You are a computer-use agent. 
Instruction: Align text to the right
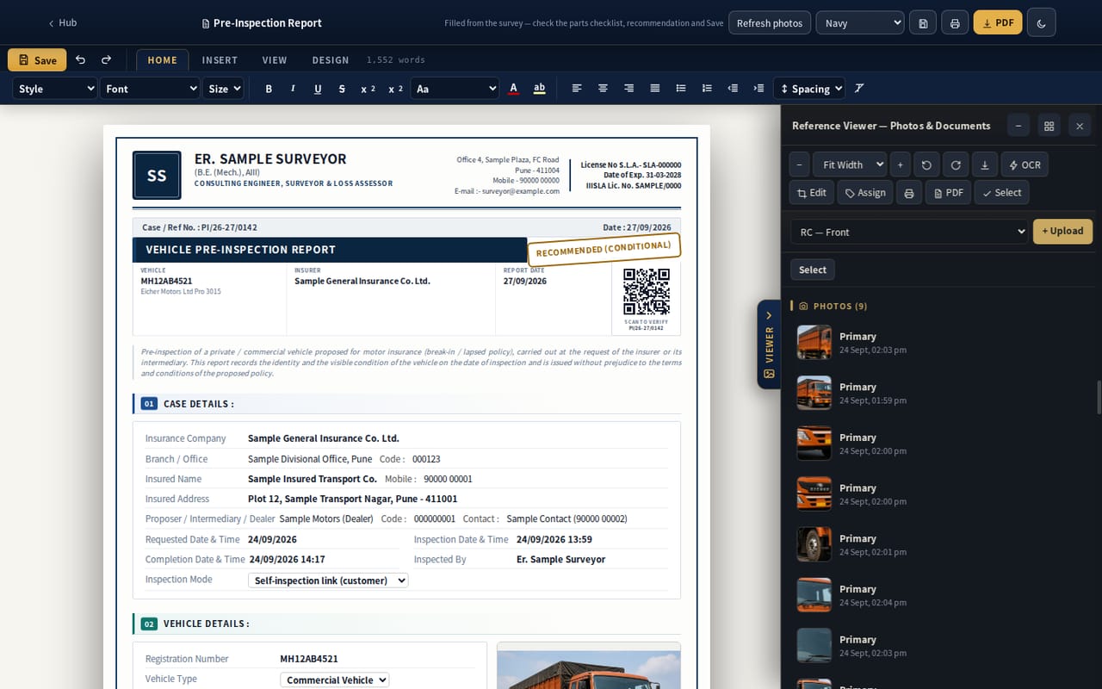[628, 89]
